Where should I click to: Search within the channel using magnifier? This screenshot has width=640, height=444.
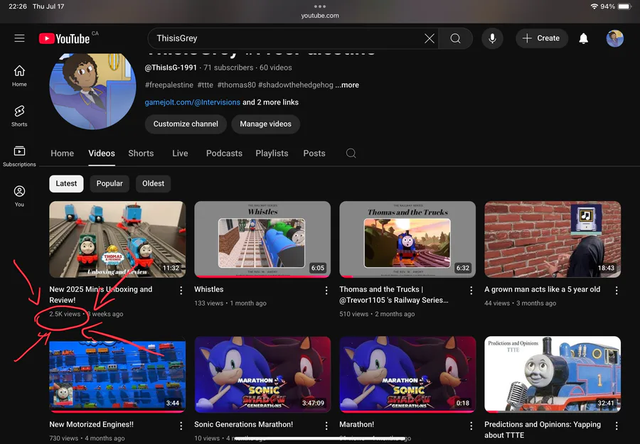pyautogui.click(x=351, y=153)
